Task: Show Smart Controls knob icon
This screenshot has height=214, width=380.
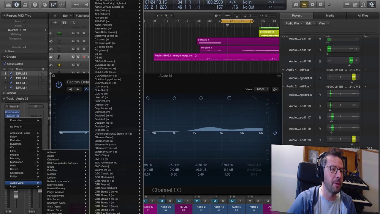Action: tap(45, 4)
